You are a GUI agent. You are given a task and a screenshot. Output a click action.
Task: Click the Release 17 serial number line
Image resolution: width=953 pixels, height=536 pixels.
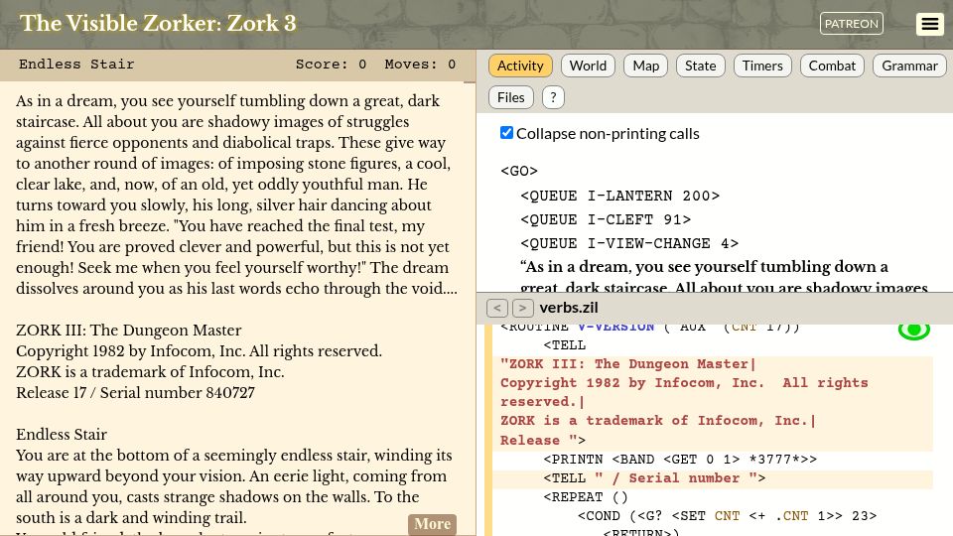point(135,393)
